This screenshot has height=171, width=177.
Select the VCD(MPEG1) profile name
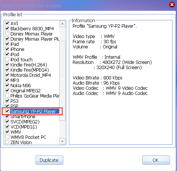pyautogui.click(x=24, y=127)
